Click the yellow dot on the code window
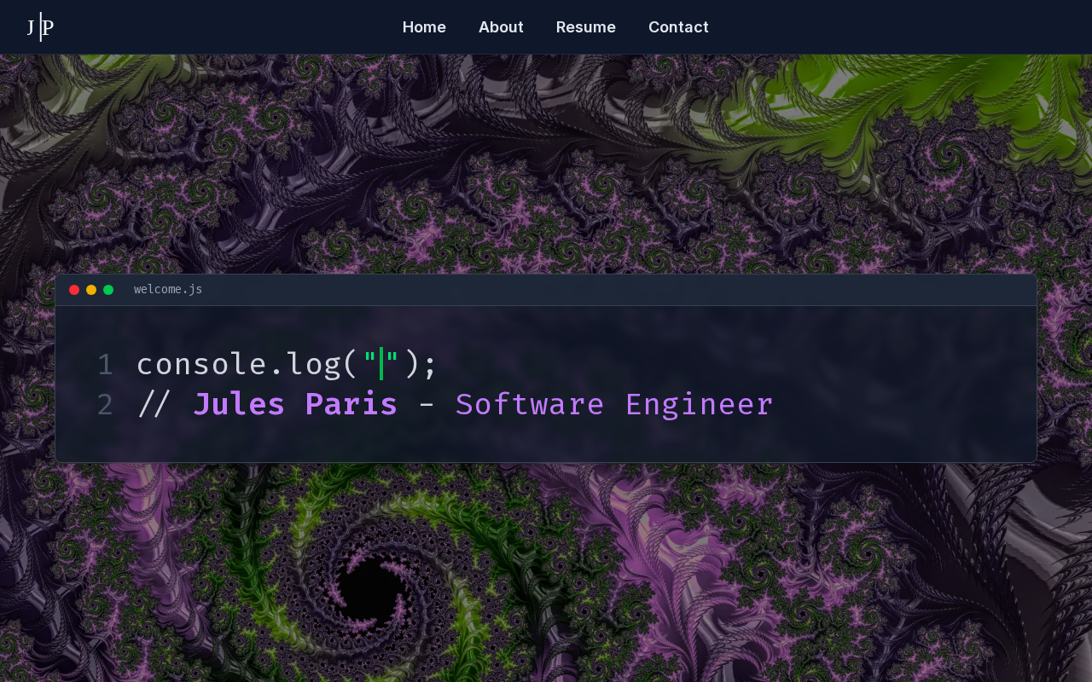Viewport: 1092px width, 682px height. [91, 290]
